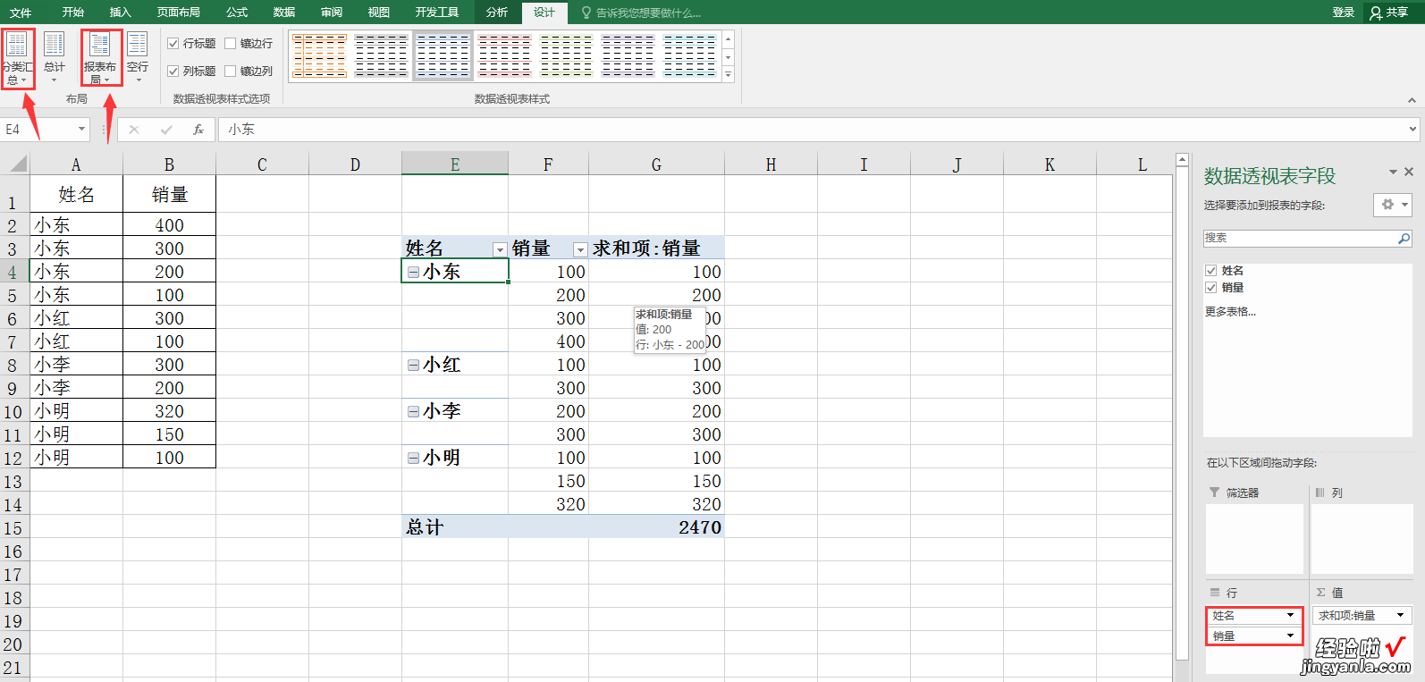Click the 更多表格... link
This screenshot has width=1425, height=682.
tap(1230, 312)
